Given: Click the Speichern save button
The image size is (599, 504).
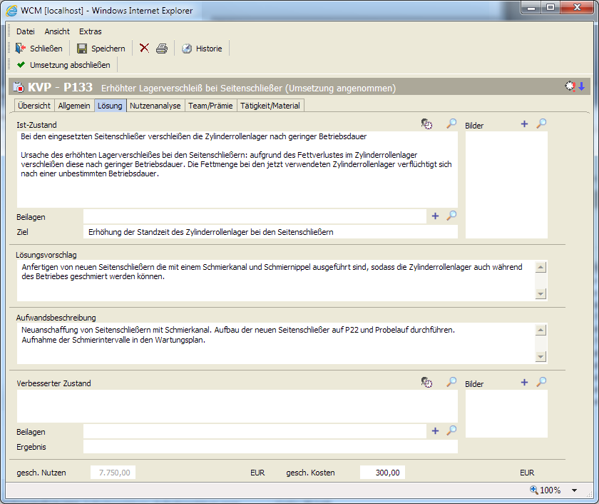Looking at the screenshot, I should [x=101, y=49].
